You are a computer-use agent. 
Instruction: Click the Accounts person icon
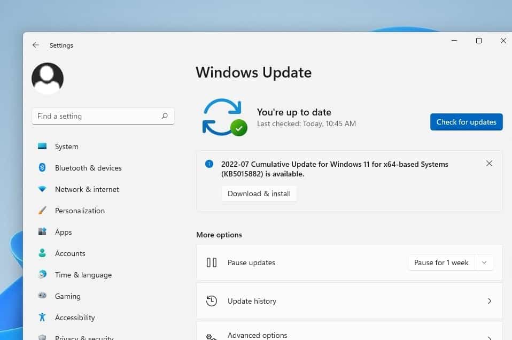pos(42,253)
